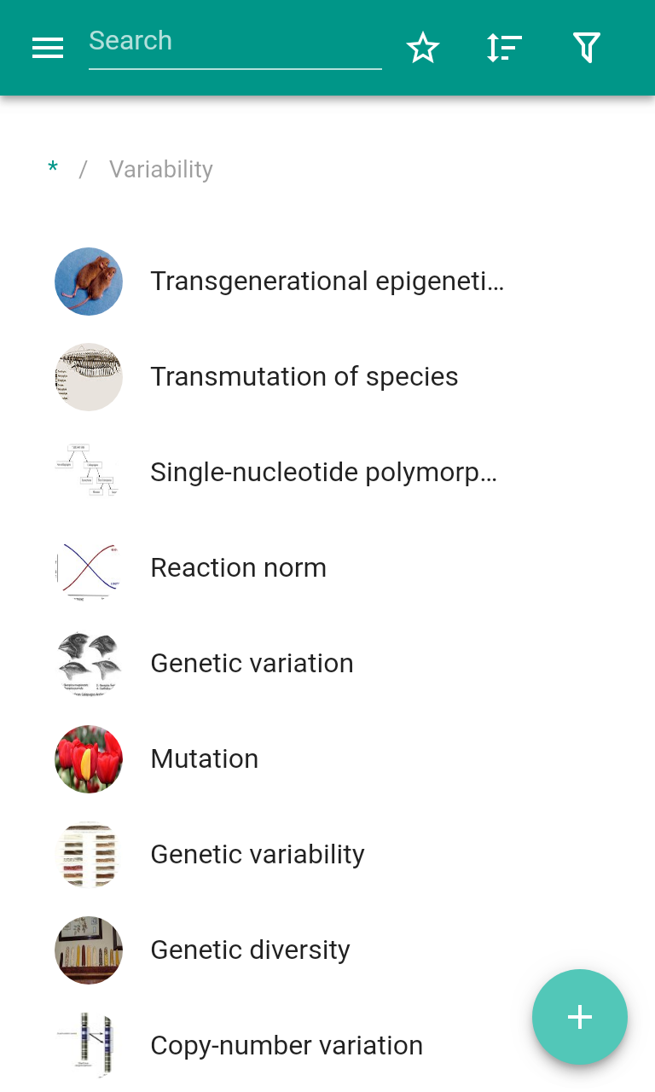Click the mice thumbnail image

(x=89, y=282)
